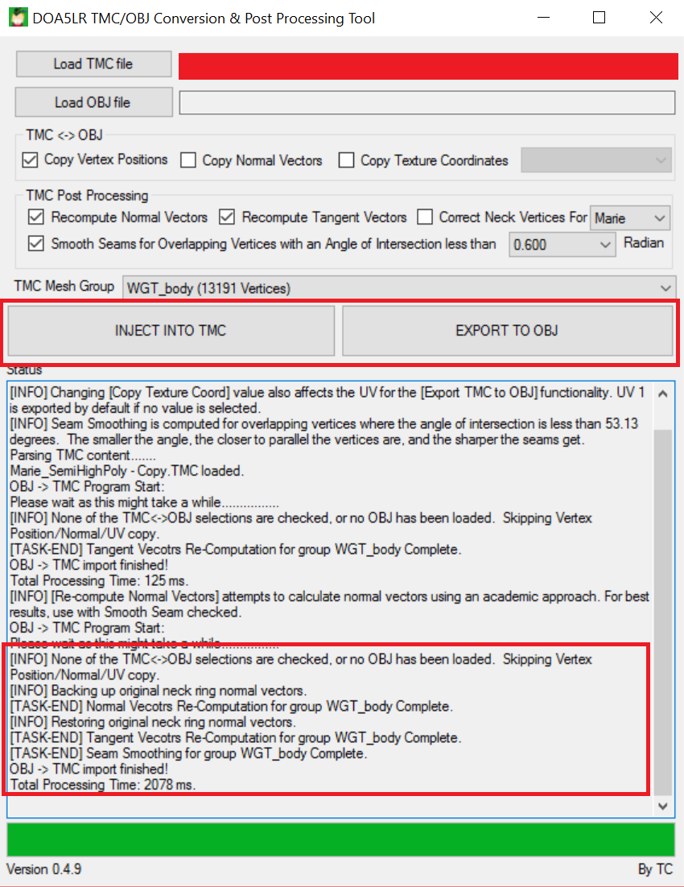Screen dimensions: 684x887
Task: Click the empty OBJ file path field
Action: (x=426, y=103)
